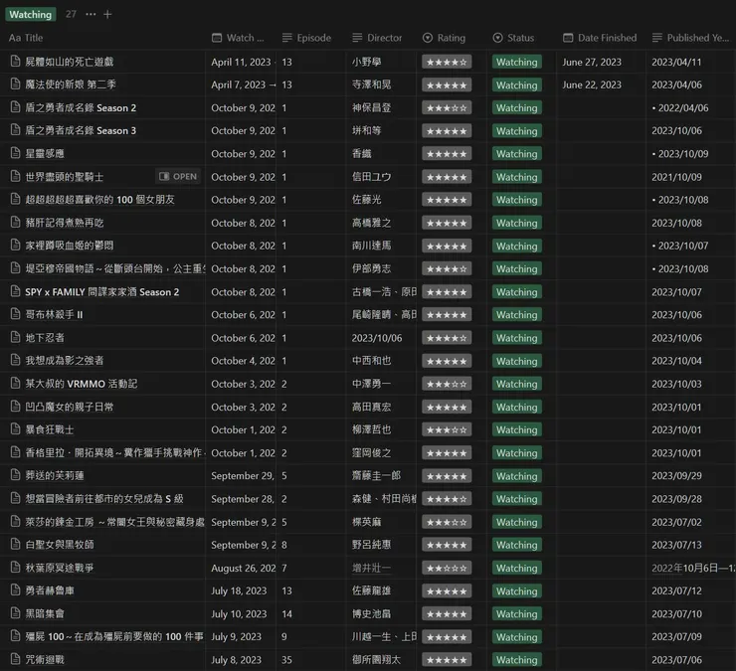Click OPEN button on 世界盡頭的聖騎士 row
Screen dimensions: 736x671
coord(178,176)
